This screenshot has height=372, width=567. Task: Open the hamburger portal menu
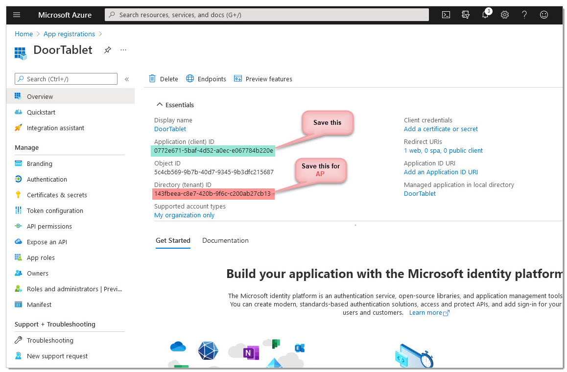[17, 15]
